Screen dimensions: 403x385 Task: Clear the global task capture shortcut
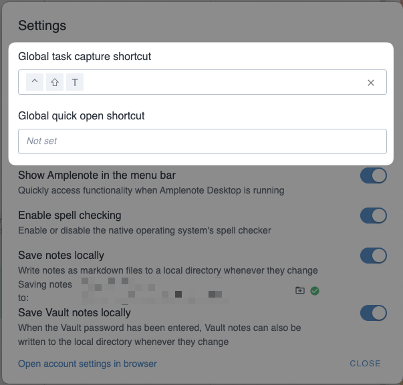coord(371,83)
